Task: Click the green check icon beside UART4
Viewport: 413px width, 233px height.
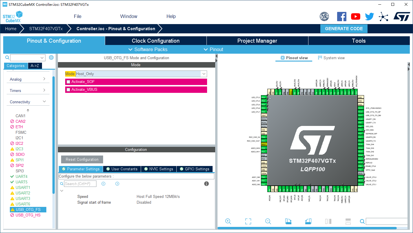Action: coord(12,176)
